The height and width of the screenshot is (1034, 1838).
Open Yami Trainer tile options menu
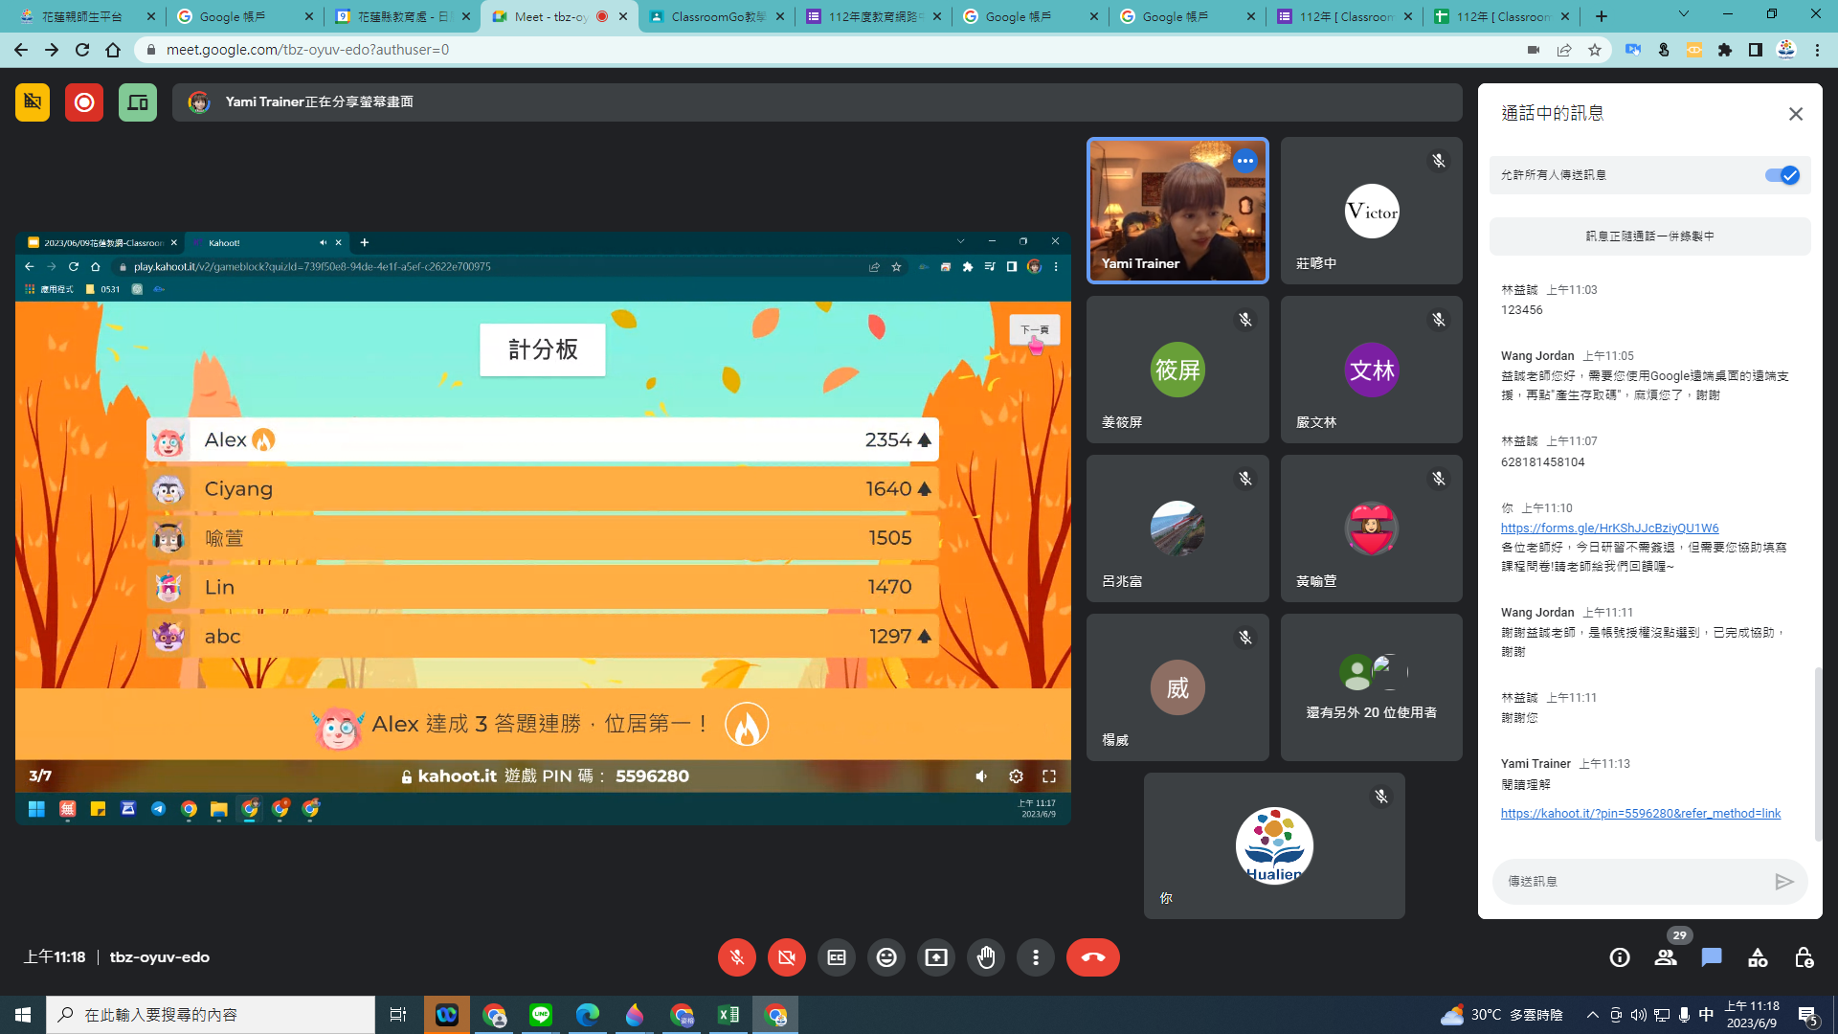pyautogui.click(x=1244, y=161)
